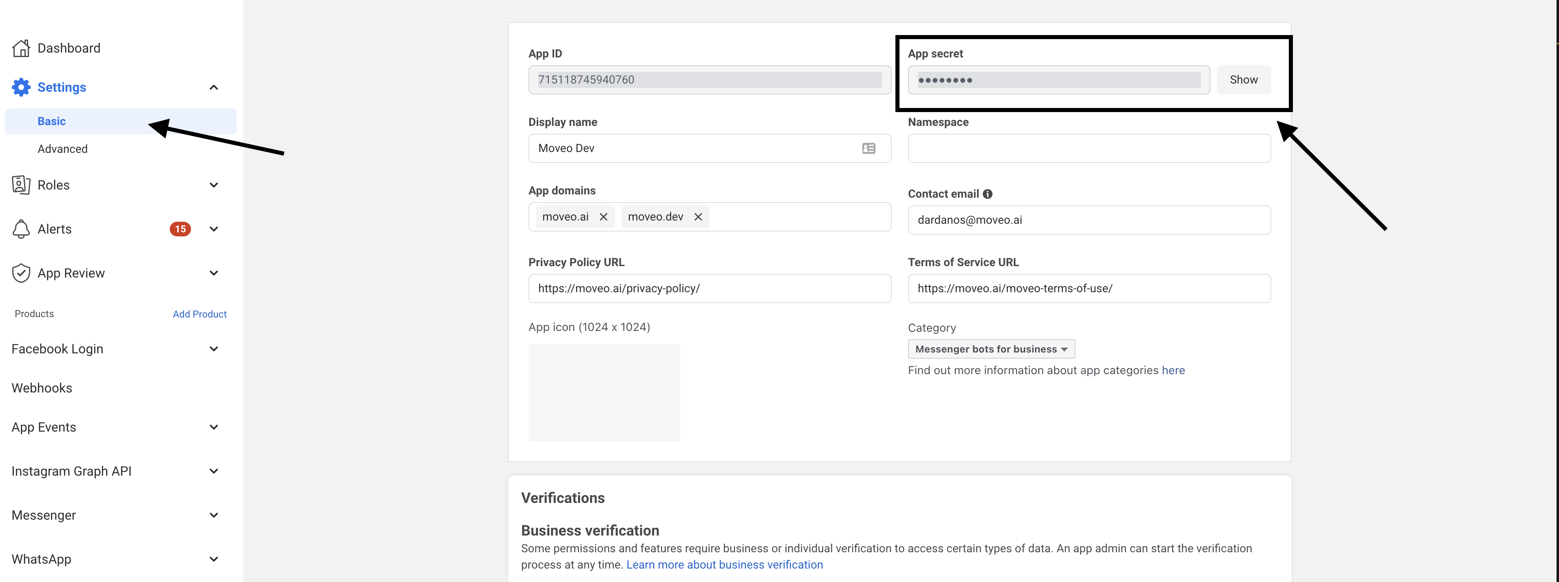Expand the Messenger product menu

213,515
